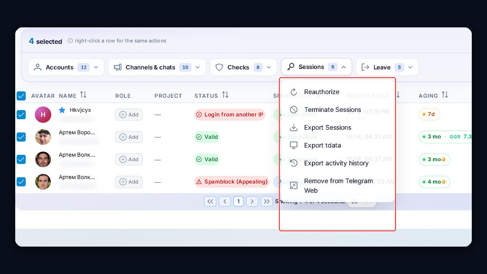Uncheck the checkbox for the Spamblock (Appealing) row
Screen dimensions: 487x274
21,182
